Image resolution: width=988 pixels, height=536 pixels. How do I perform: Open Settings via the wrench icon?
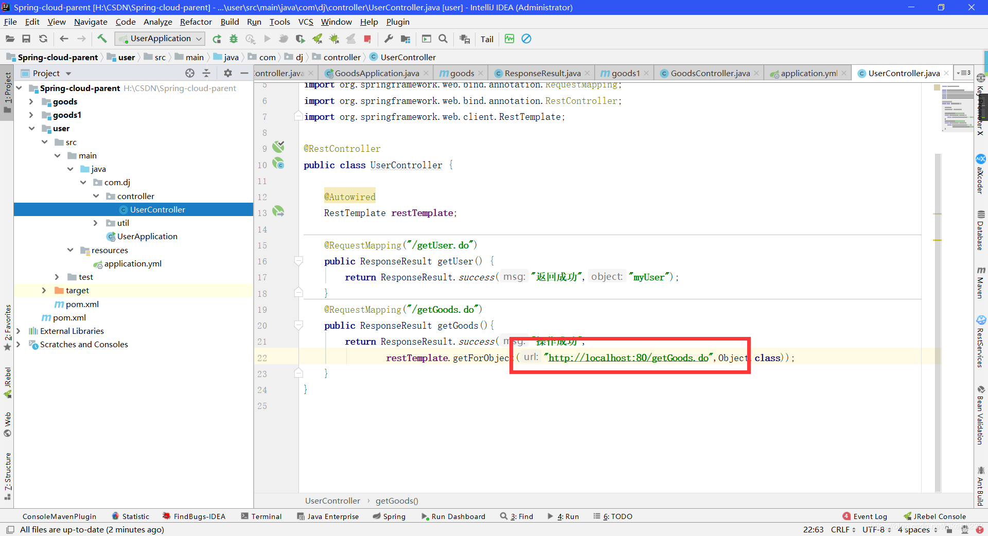tap(389, 39)
